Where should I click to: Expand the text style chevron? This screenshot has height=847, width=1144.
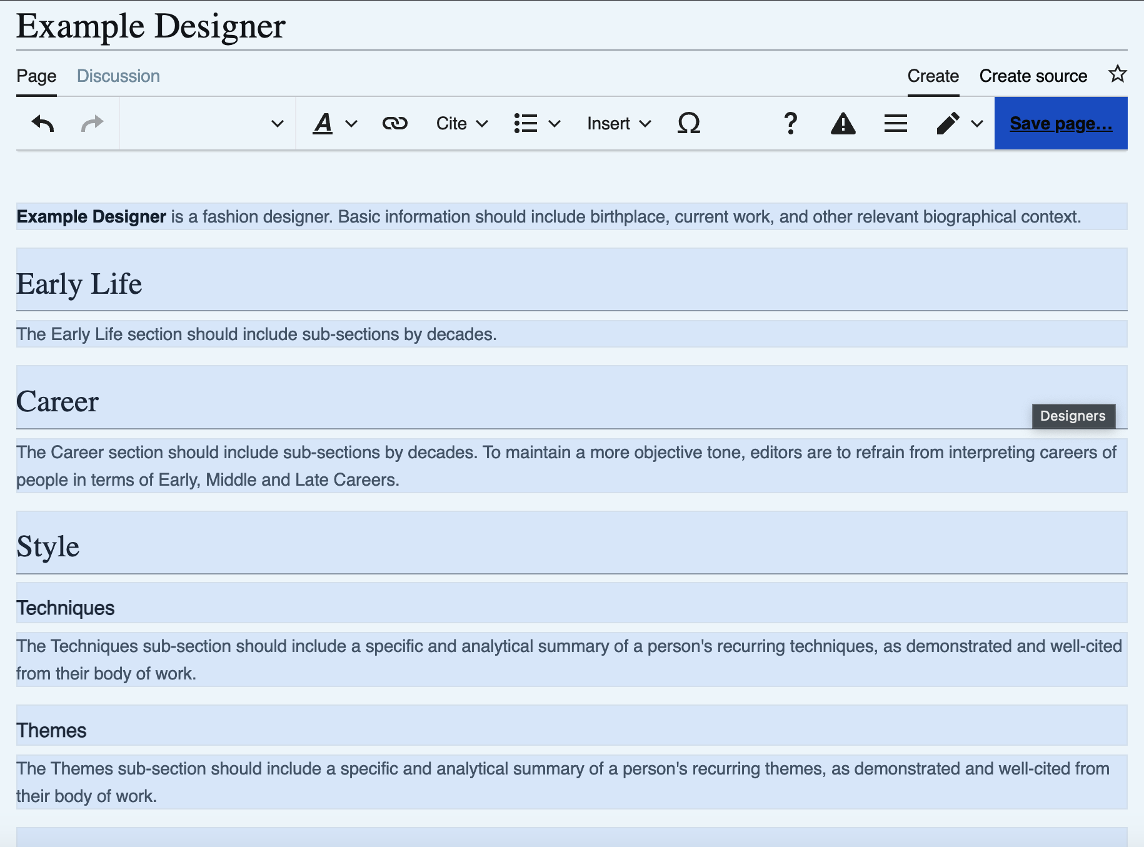[x=351, y=124]
